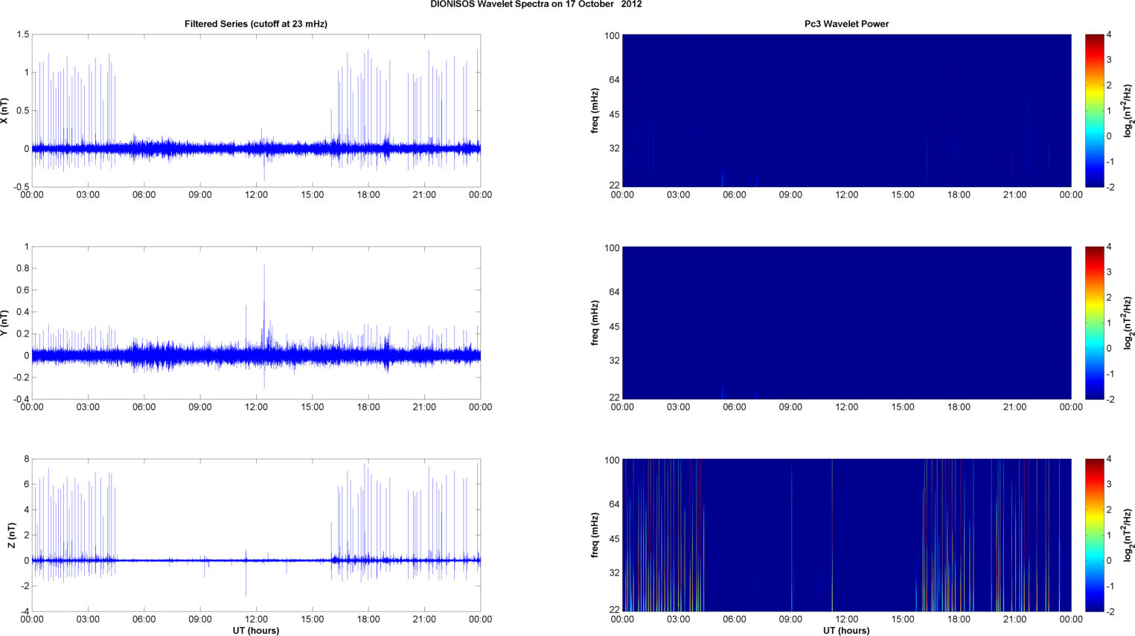Click log2(nT²/Hz) label beside middle colorbar

pos(1128,323)
